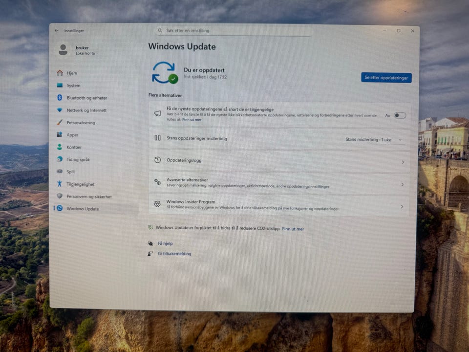
Task: Click the Personalisering brush icon
Action: 60,122
